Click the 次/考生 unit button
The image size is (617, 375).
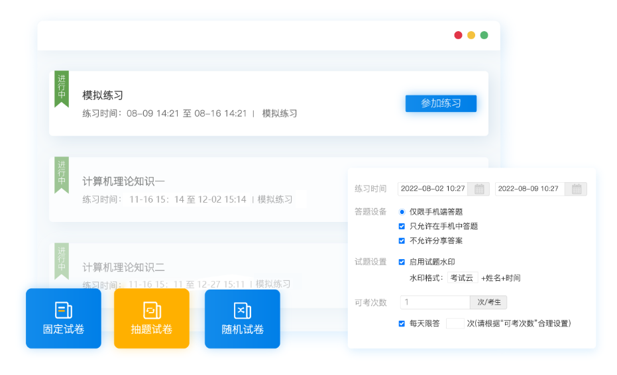point(488,302)
